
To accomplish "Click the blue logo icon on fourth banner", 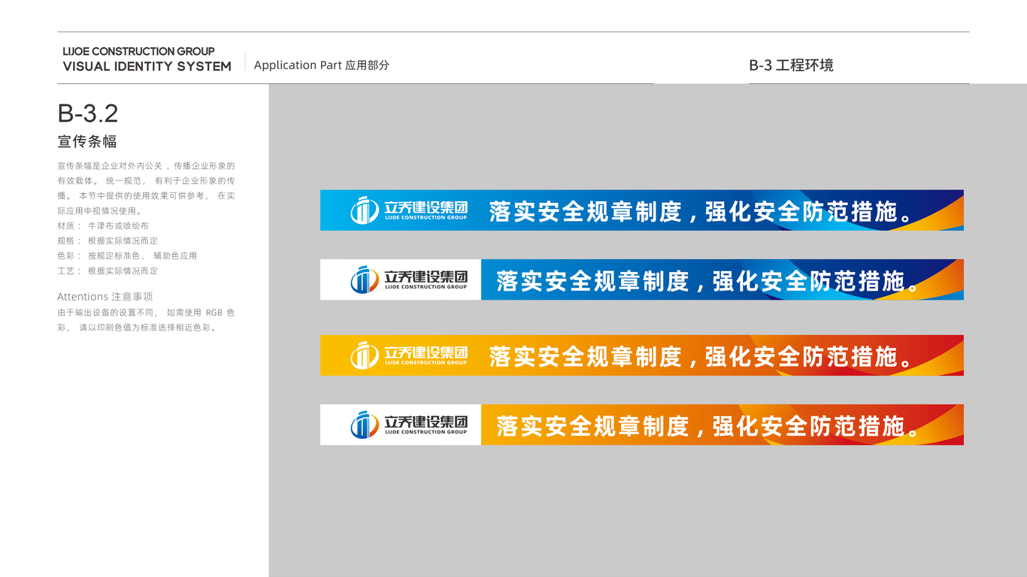I will pos(365,424).
